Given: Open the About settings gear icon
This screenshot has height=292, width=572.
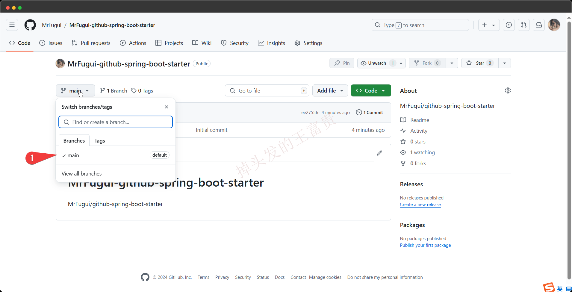Looking at the screenshot, I should click(508, 90).
